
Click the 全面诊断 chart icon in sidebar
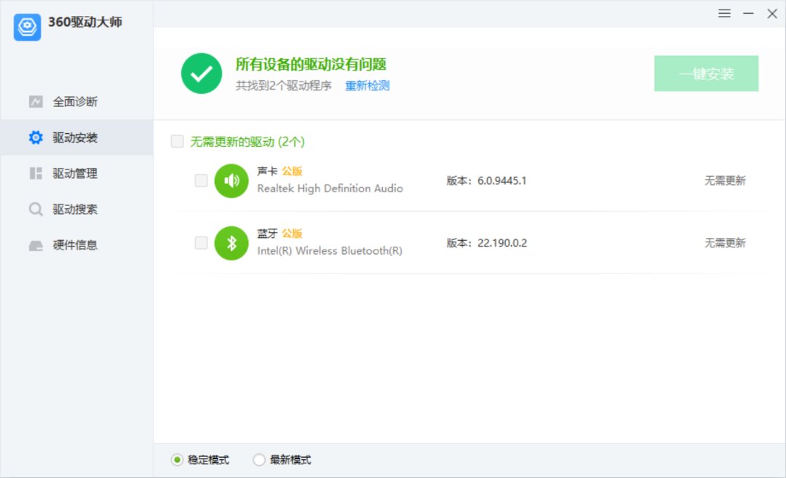pos(36,102)
